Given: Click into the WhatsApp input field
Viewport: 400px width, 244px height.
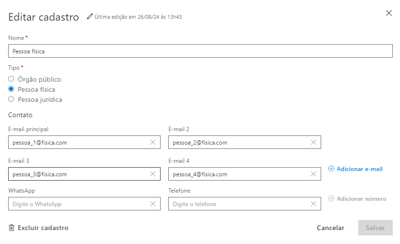Looking at the screenshot, I should point(77,204).
